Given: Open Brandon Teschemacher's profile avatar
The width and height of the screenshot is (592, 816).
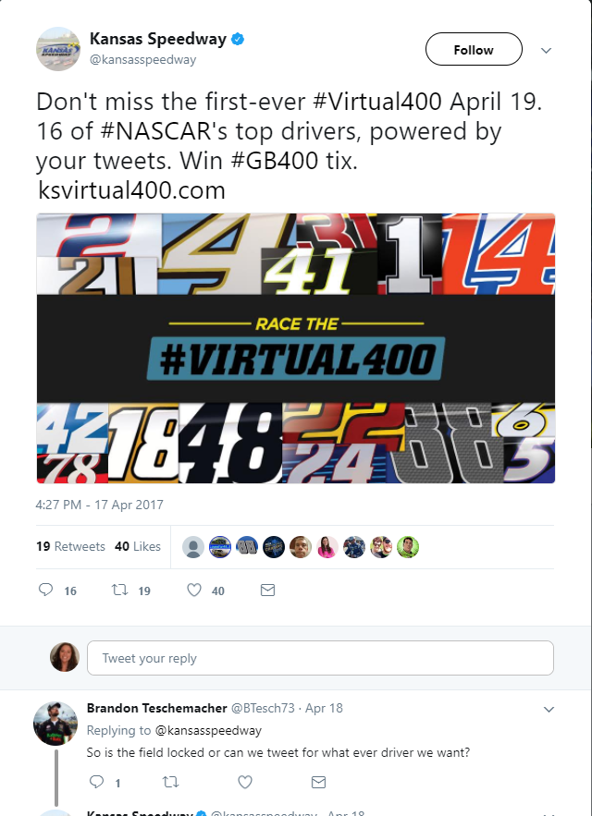Looking at the screenshot, I should [55, 723].
